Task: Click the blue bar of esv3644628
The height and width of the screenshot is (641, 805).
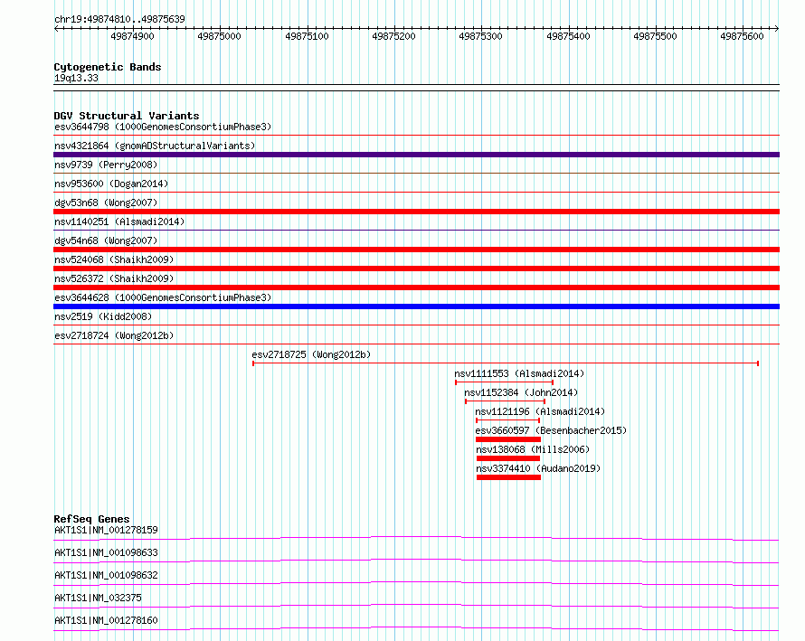Action: pos(416,306)
